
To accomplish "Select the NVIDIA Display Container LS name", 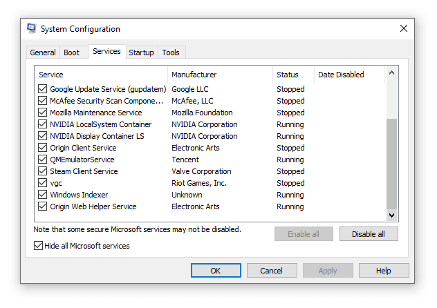I will tap(97, 136).
